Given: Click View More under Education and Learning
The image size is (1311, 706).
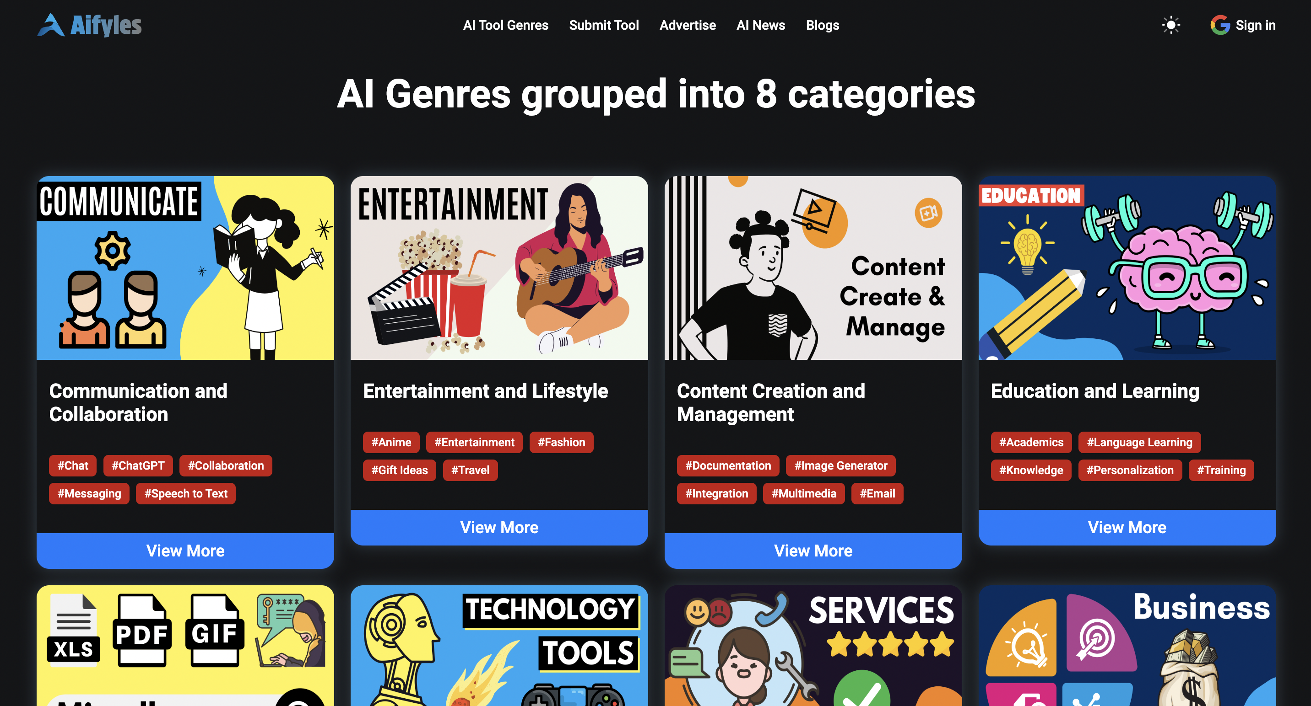Looking at the screenshot, I should click(x=1127, y=527).
